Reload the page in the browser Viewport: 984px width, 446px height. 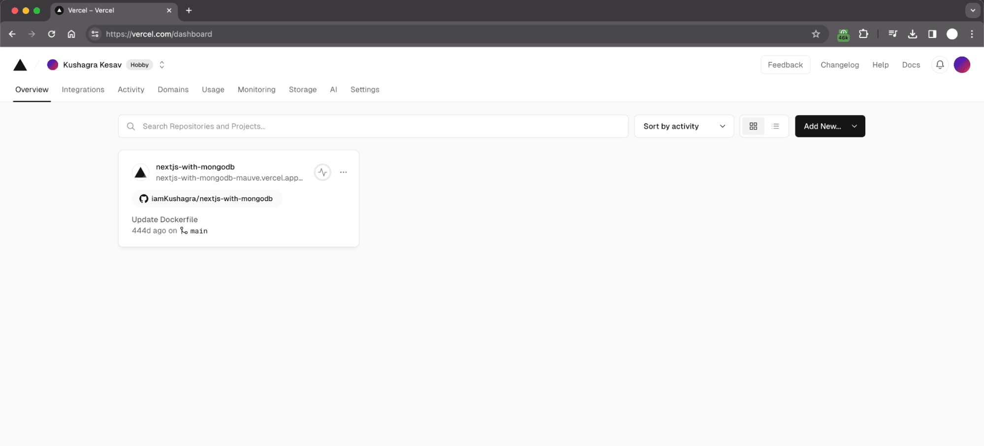pos(52,34)
